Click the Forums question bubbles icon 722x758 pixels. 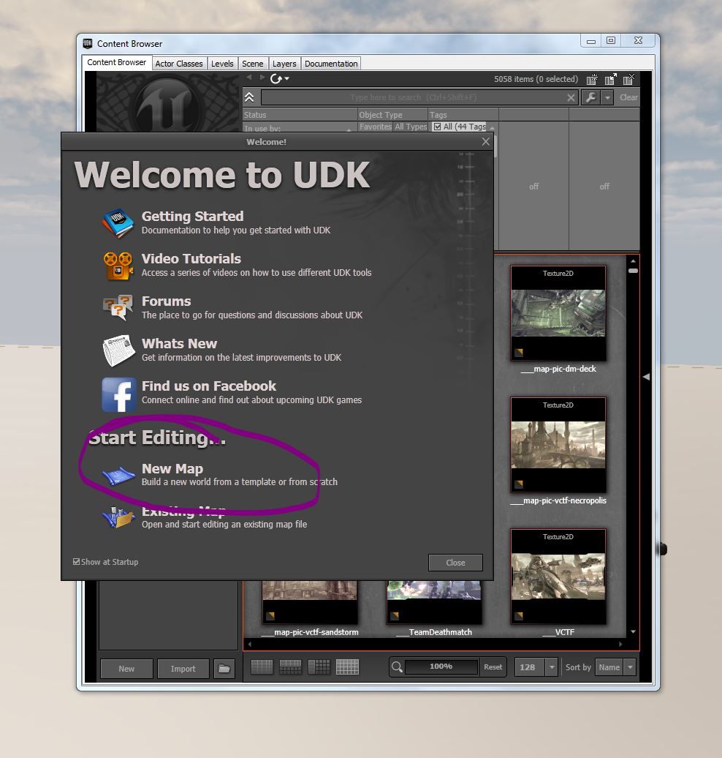(x=118, y=307)
